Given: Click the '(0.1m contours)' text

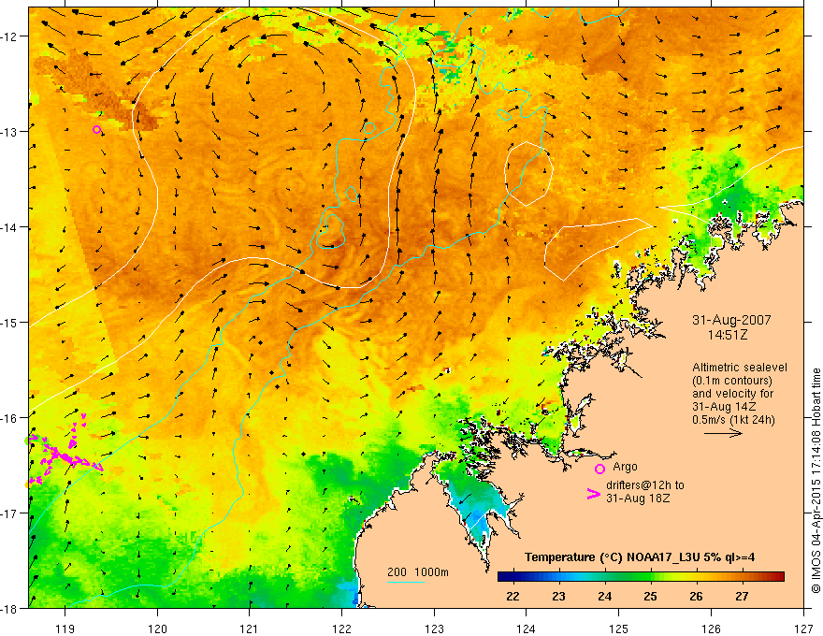Looking at the screenshot, I should pyautogui.click(x=732, y=381).
